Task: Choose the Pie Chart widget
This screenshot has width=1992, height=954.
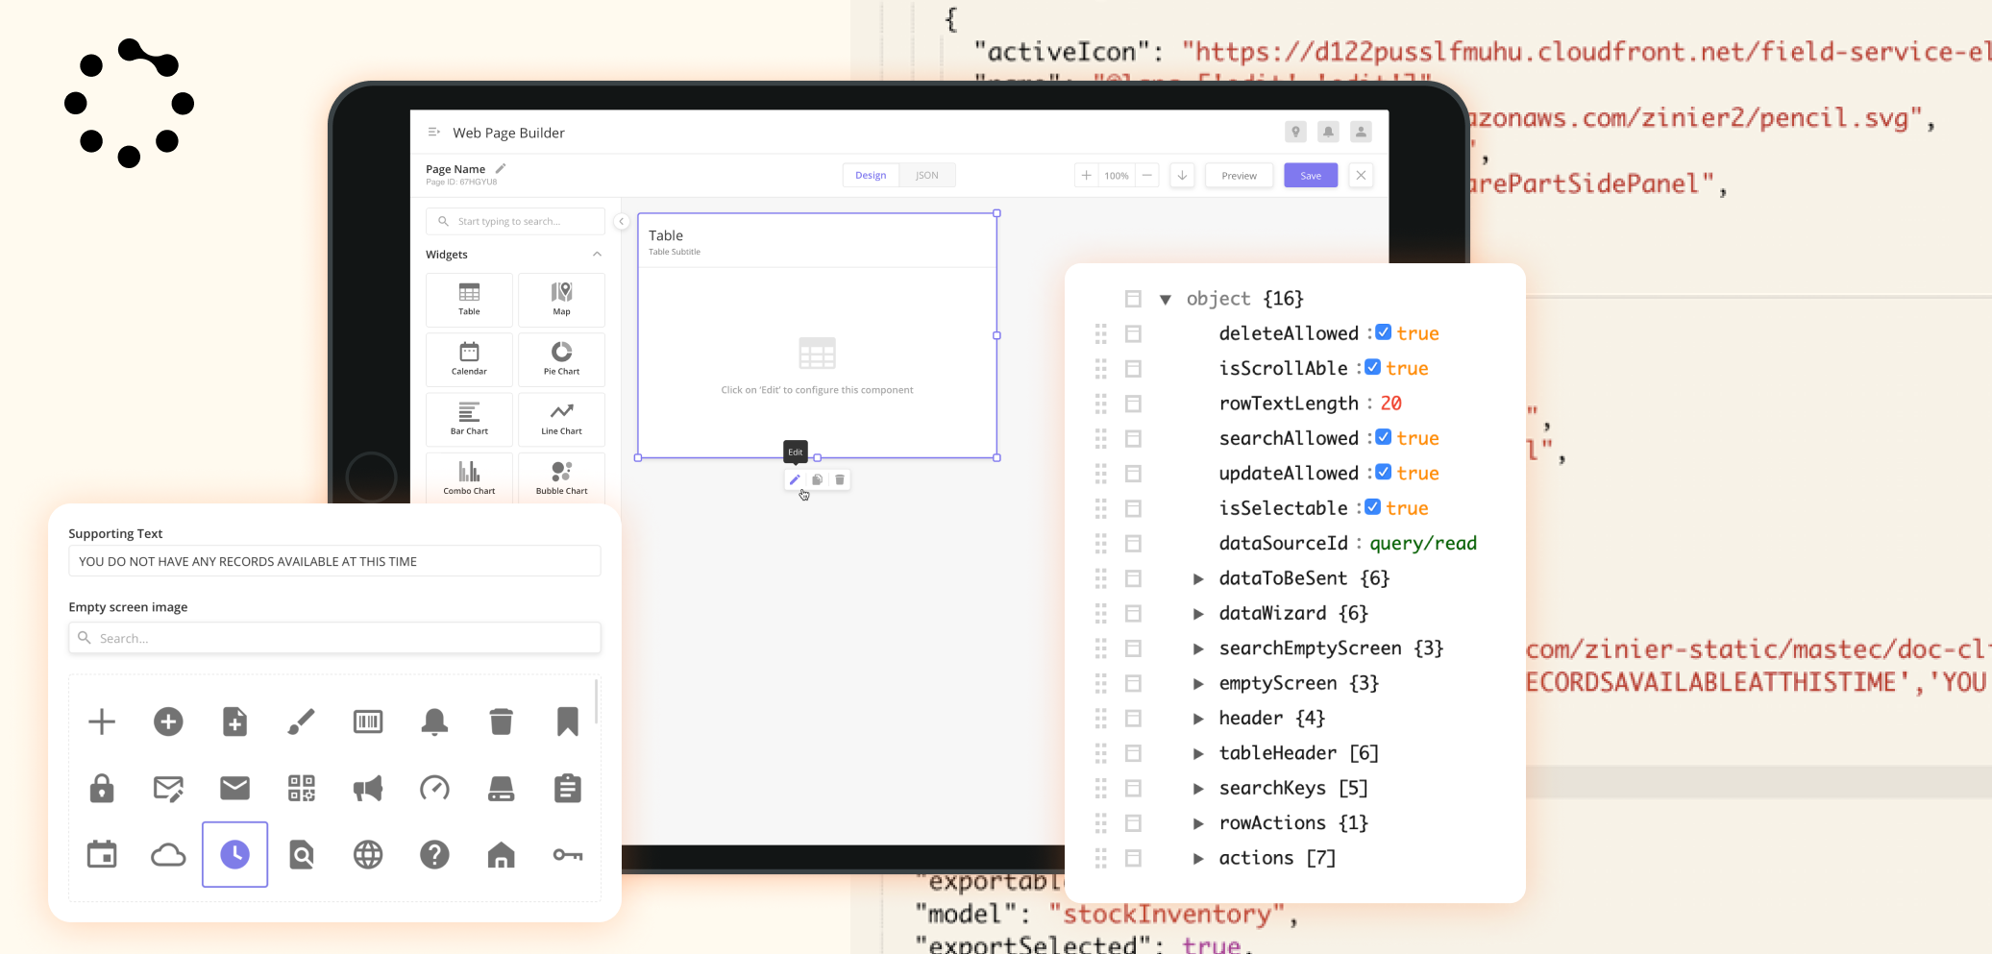Action: [561, 359]
